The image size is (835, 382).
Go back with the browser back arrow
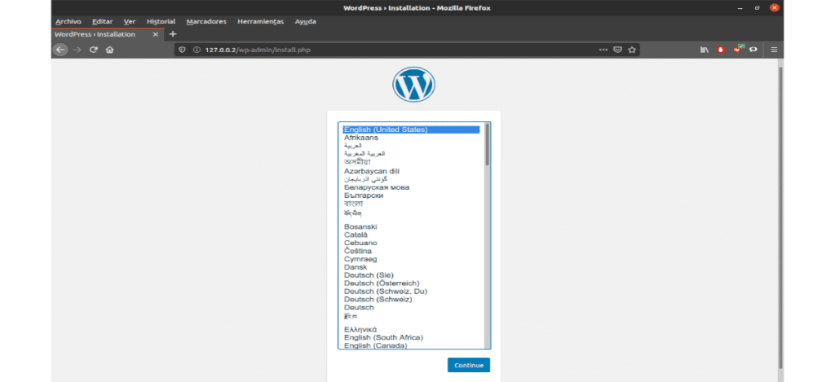click(x=60, y=50)
